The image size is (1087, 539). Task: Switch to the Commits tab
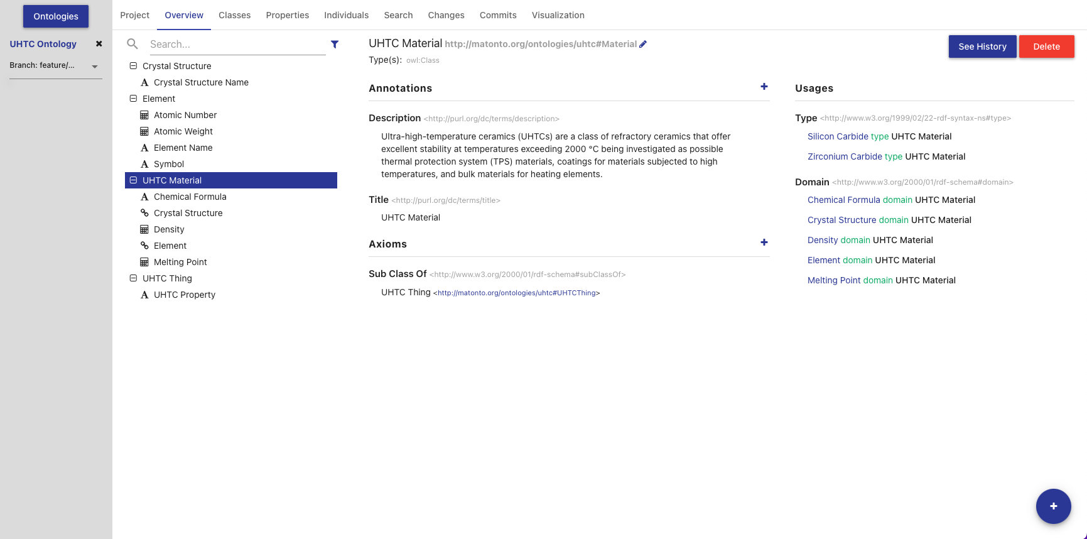tap(498, 15)
